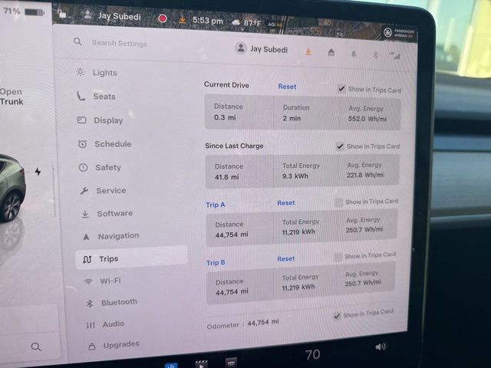Tap the HomeLink garage icon

tap(331, 52)
